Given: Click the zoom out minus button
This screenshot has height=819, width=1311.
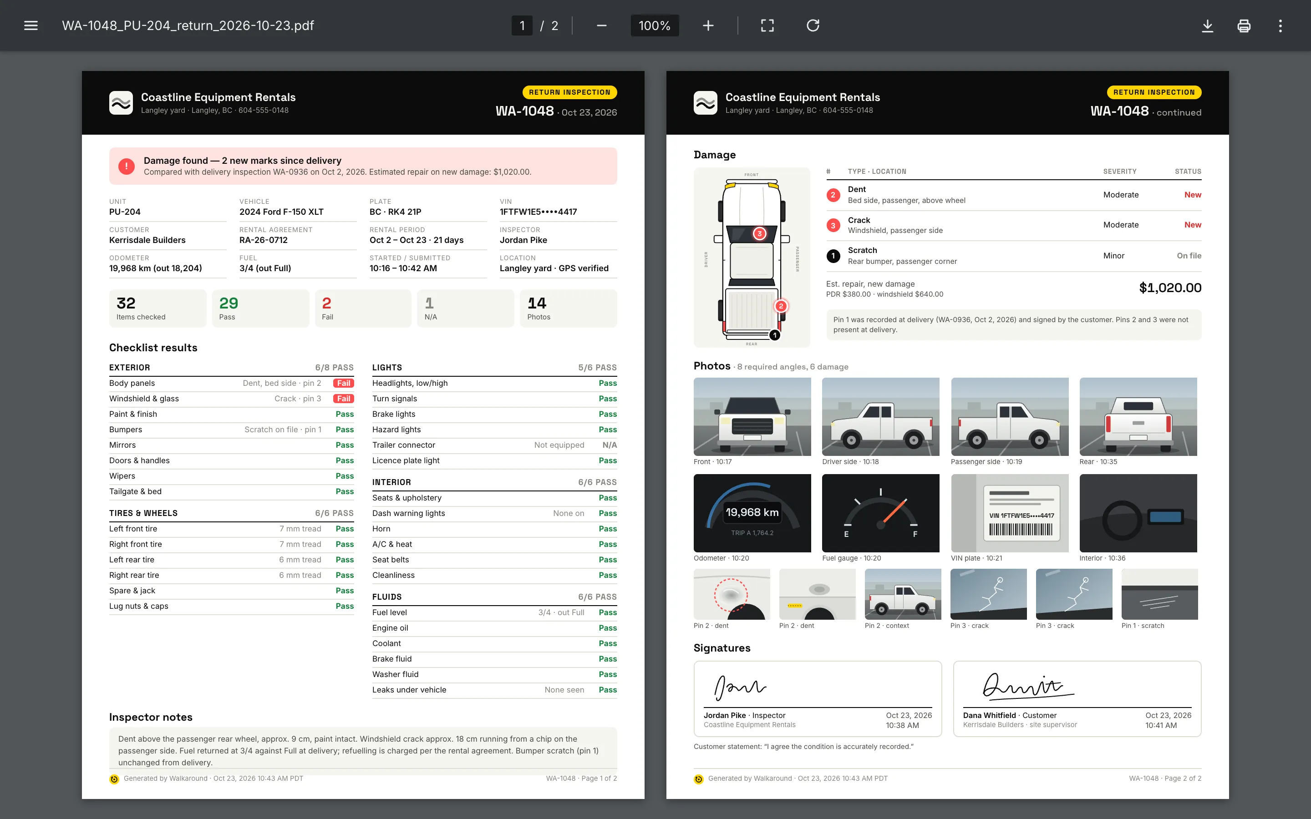Looking at the screenshot, I should click(601, 25).
